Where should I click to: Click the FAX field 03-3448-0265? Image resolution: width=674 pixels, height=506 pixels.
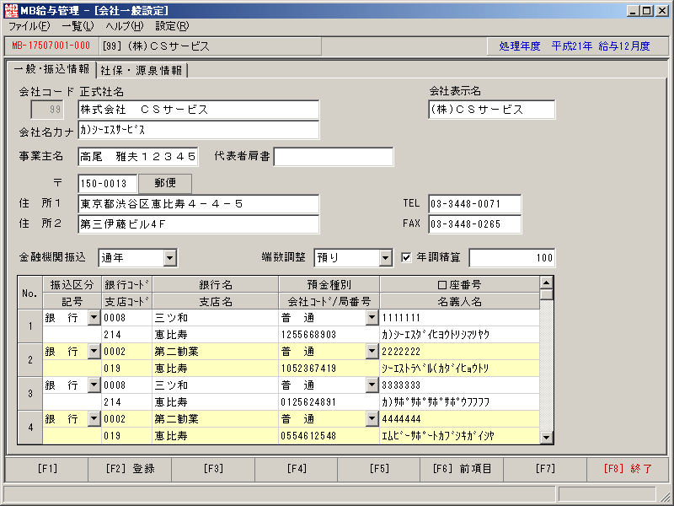pyautogui.click(x=475, y=224)
